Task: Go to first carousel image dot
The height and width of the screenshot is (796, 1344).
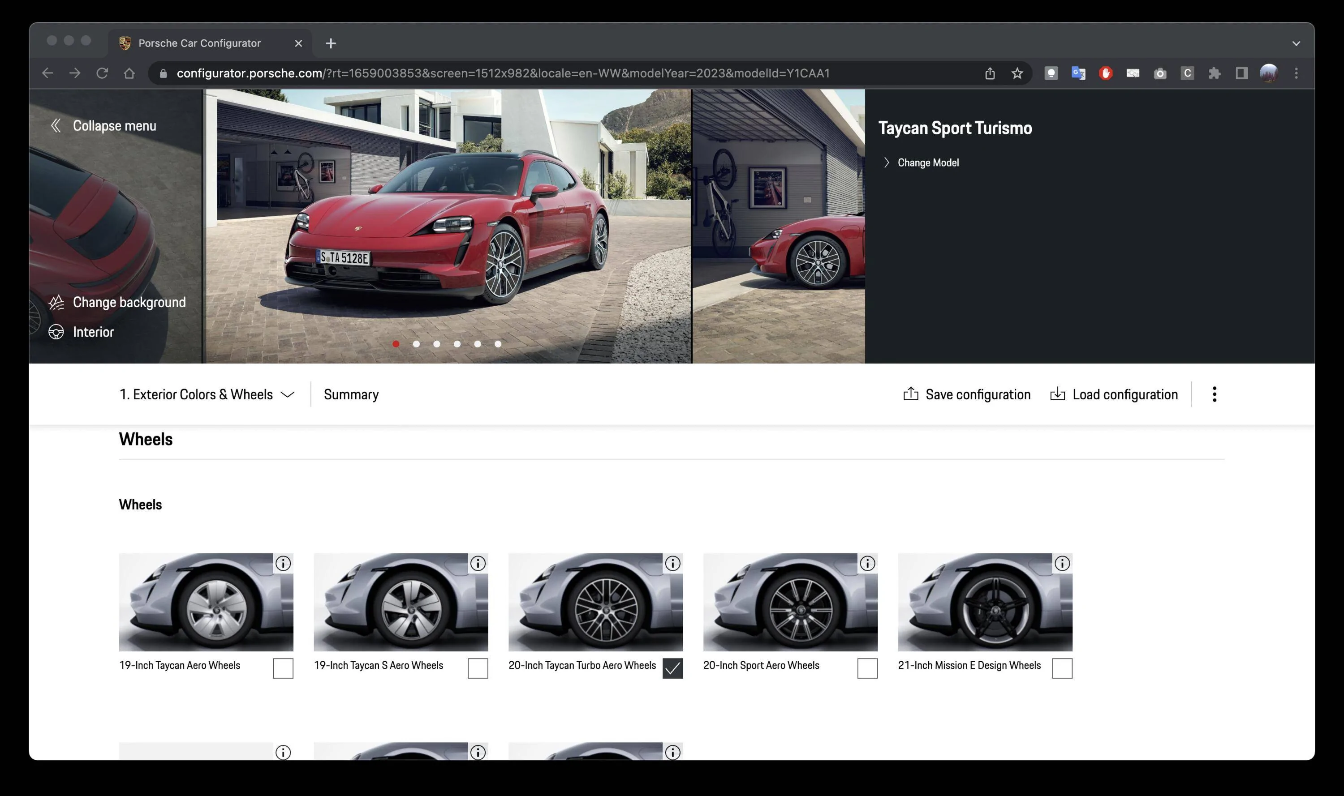Action: (x=396, y=344)
